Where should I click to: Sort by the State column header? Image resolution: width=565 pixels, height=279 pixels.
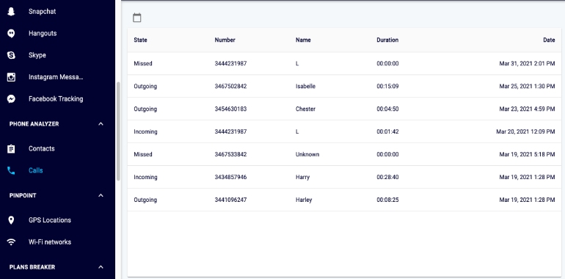pyautogui.click(x=141, y=40)
